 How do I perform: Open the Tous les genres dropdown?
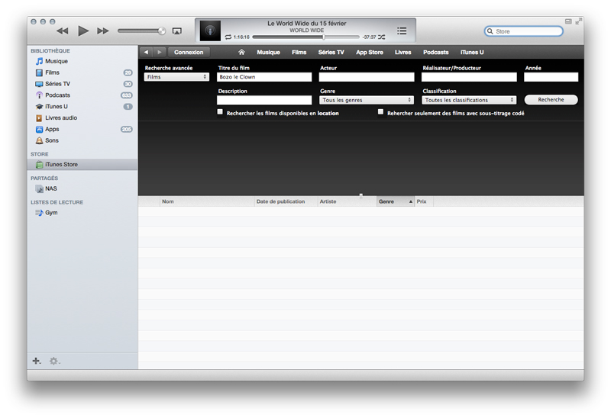click(367, 100)
